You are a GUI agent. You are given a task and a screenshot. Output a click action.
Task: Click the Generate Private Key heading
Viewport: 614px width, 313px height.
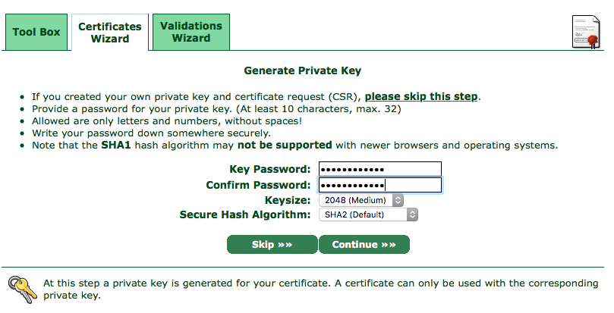pyautogui.click(x=302, y=70)
